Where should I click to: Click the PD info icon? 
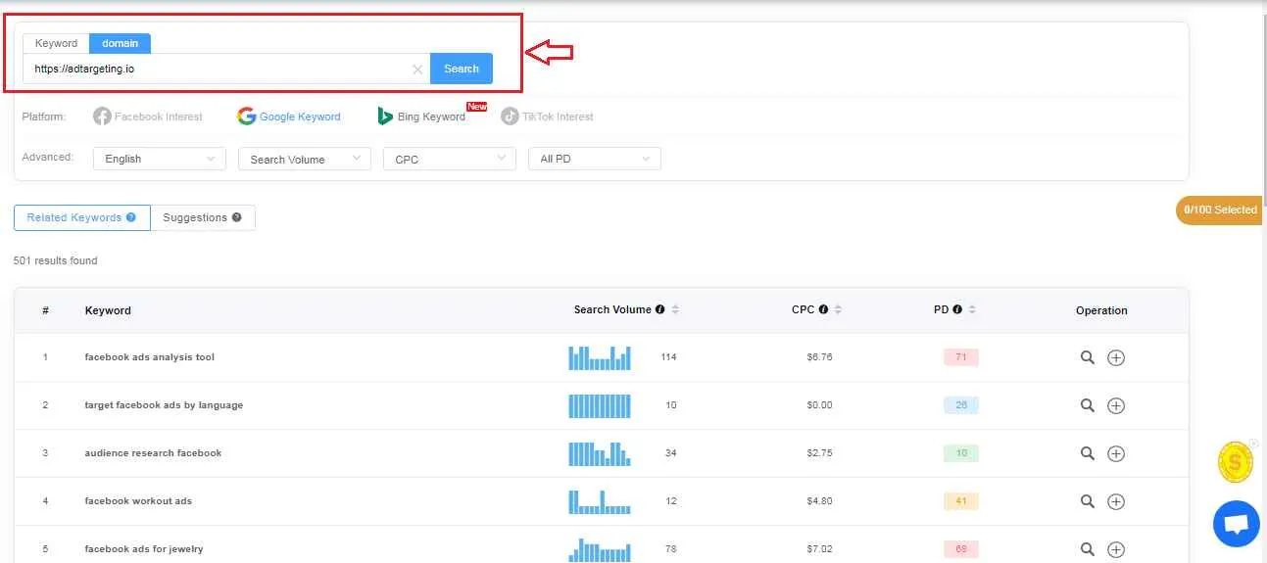click(x=956, y=309)
